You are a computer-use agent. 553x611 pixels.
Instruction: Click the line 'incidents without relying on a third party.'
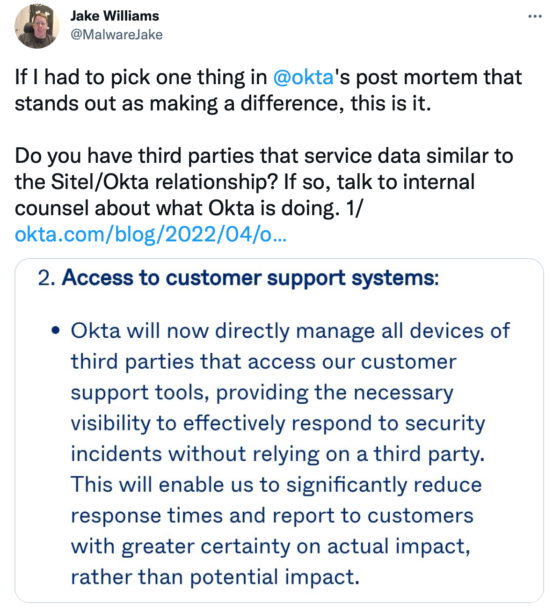pos(278,454)
